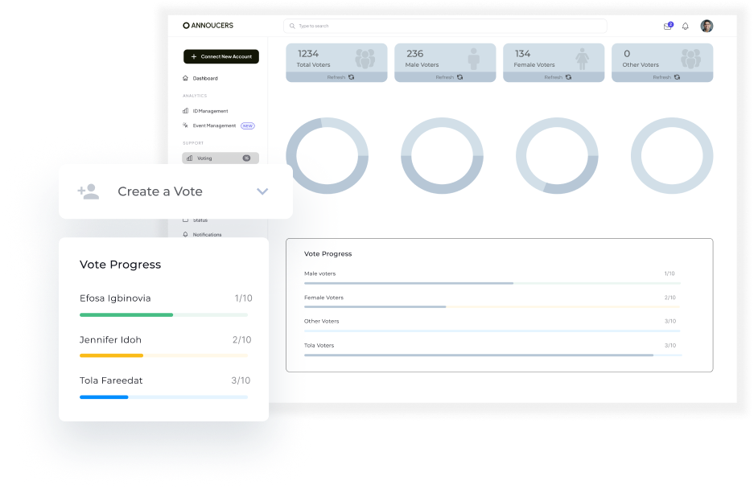Click the Female Voters stat card
754x489 pixels.
point(554,58)
